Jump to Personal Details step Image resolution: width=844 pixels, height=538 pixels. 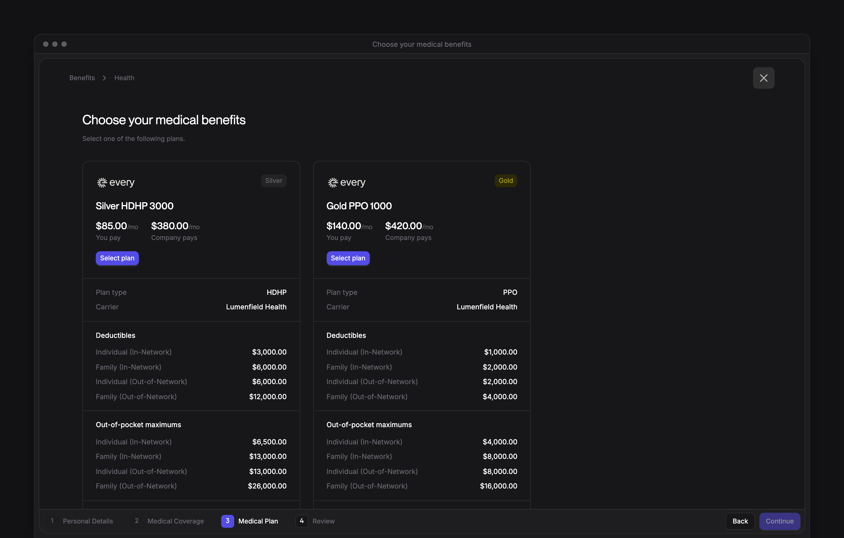(88, 521)
